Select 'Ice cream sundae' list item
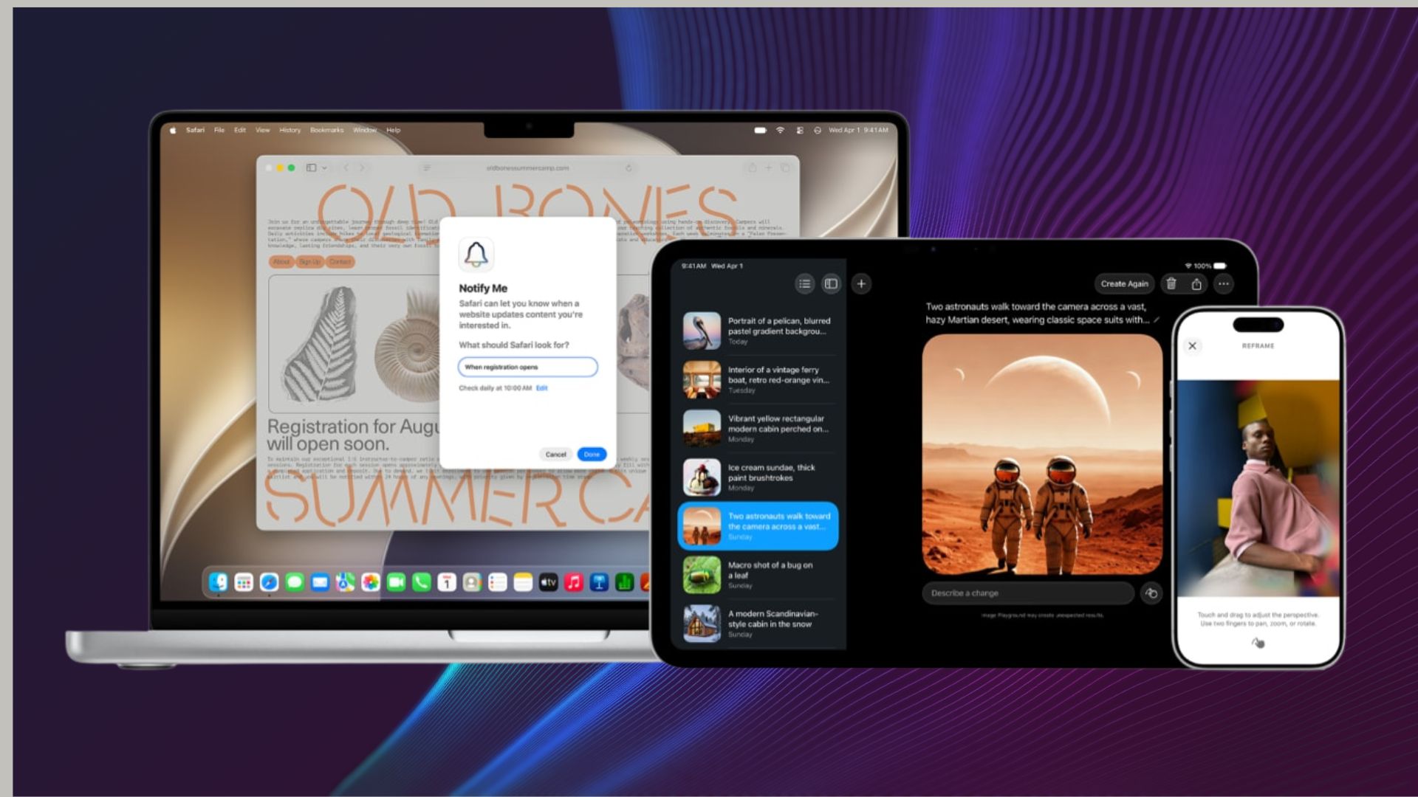Viewport: 1418px width, 797px height. [758, 477]
